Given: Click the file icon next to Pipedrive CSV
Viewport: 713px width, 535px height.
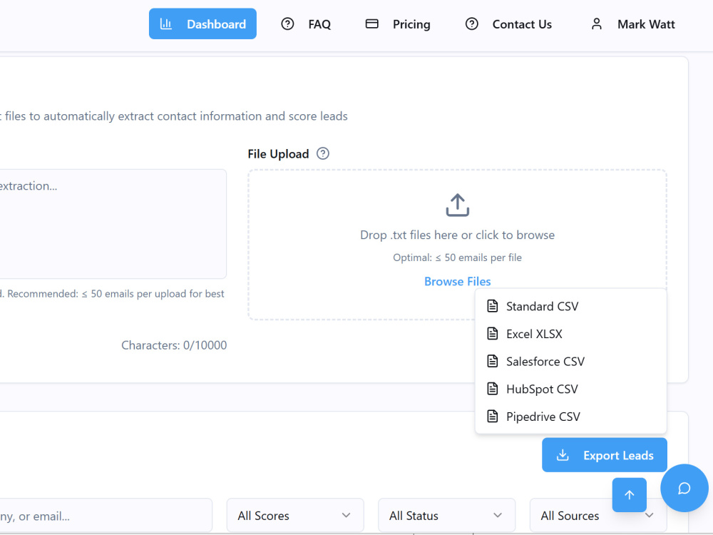Looking at the screenshot, I should (493, 417).
